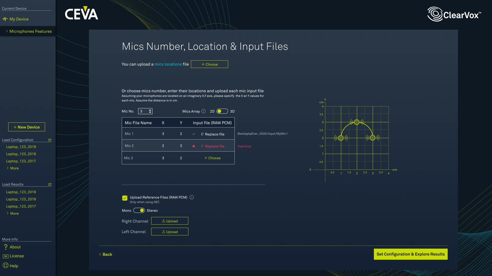Uncheck Upload Reference Files checkbox

(x=125, y=198)
